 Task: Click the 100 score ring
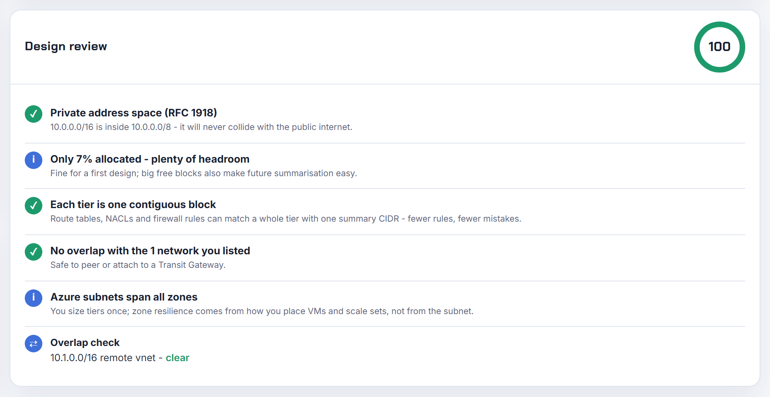pyautogui.click(x=719, y=47)
